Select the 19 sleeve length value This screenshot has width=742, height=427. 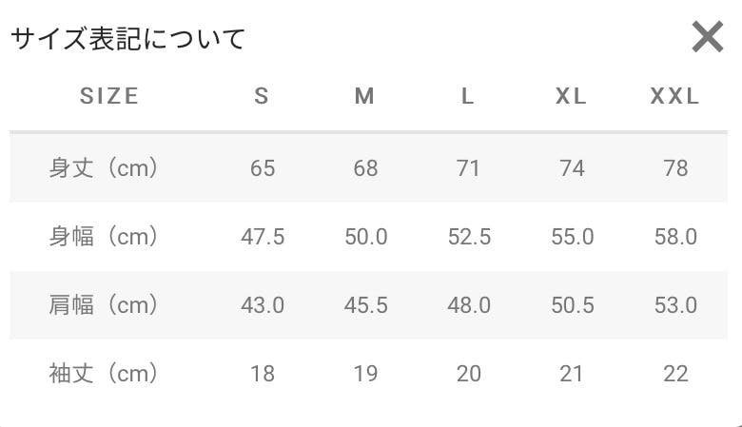[366, 374]
